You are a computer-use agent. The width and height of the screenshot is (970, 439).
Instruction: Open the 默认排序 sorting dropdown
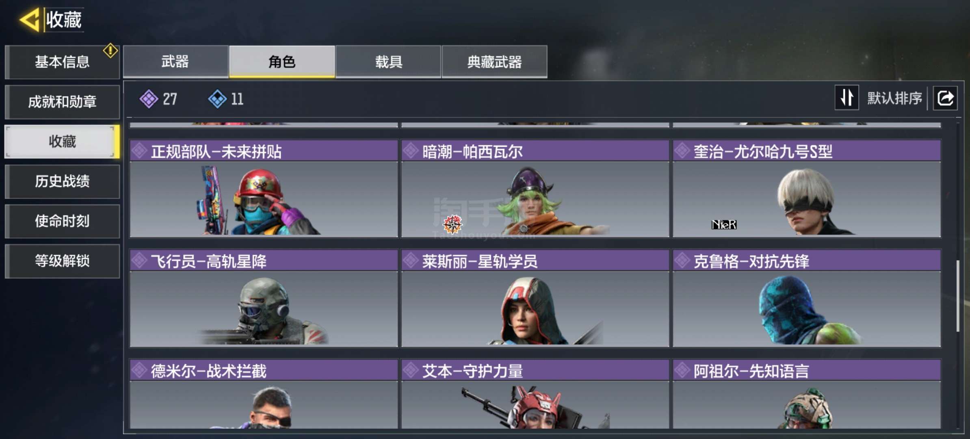[894, 98]
